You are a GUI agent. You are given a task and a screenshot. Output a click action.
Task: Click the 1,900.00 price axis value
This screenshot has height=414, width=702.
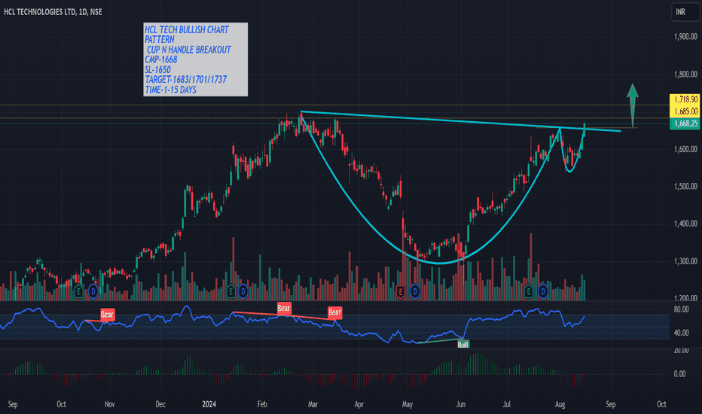pyautogui.click(x=685, y=37)
